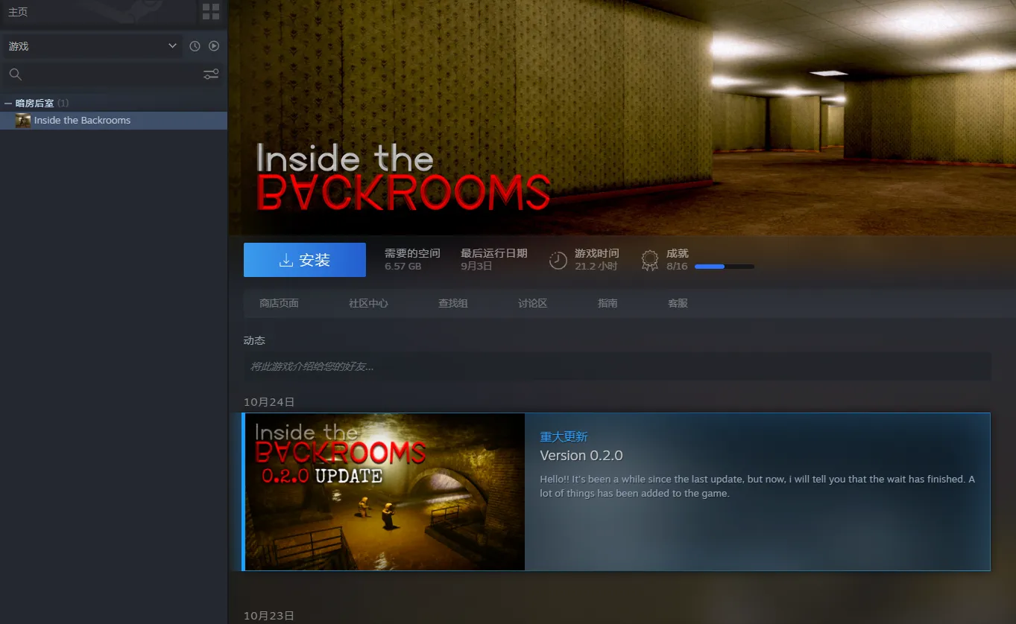Viewport: 1016px width, 624px height.
Task: Collapse the 暗房后室 collection
Action: coord(8,104)
